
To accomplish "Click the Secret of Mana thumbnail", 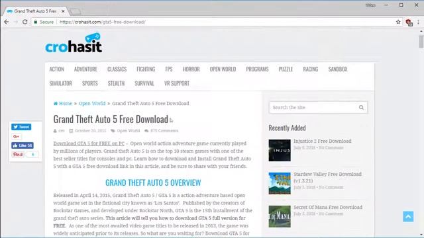I will (x=280, y=216).
